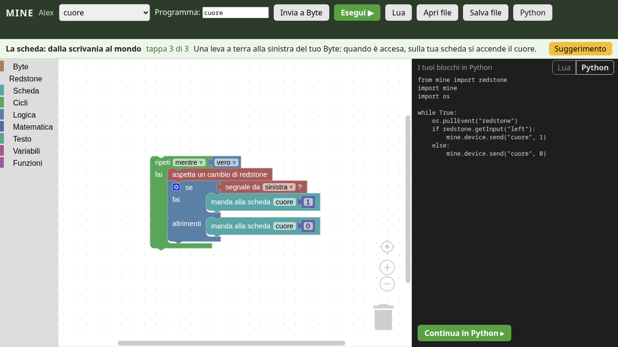Click the trash can icon
This screenshot has width=618, height=347.
click(x=383, y=317)
